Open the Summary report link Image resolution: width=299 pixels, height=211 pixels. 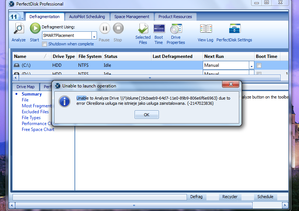(x=32, y=94)
